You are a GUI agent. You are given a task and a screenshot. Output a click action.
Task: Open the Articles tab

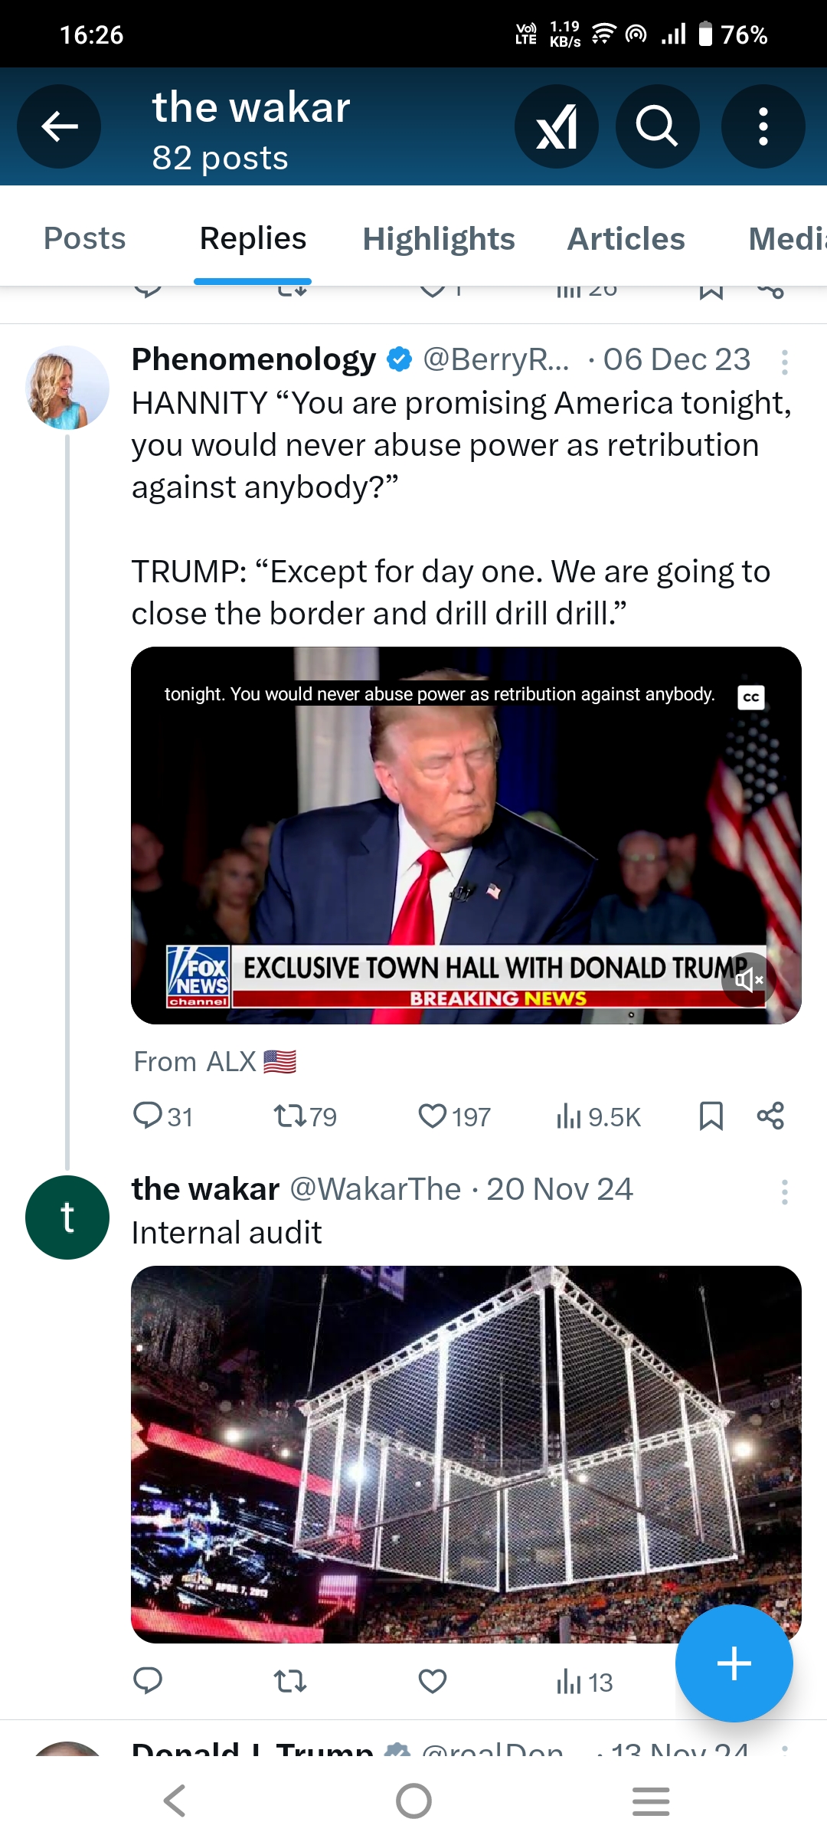[626, 238]
